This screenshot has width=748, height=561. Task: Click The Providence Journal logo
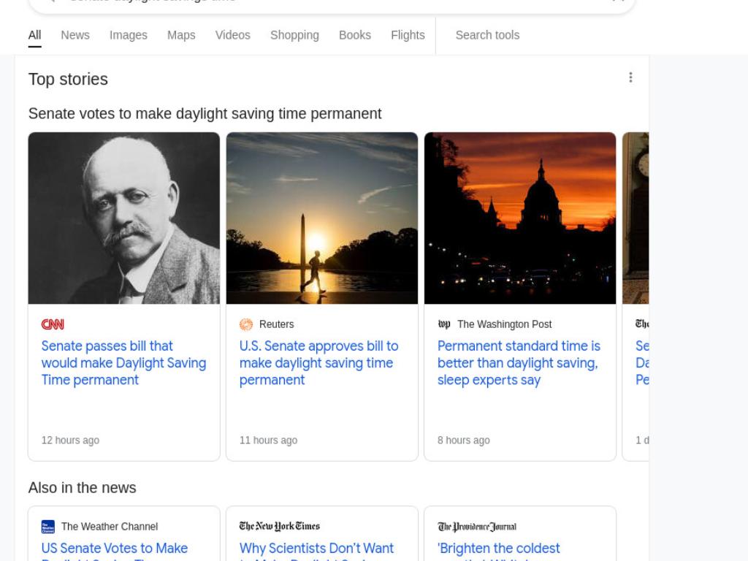pyautogui.click(x=477, y=527)
